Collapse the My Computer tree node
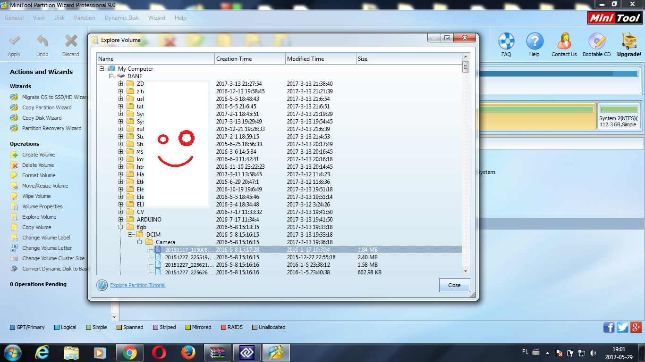The width and height of the screenshot is (645, 362). 102,69
